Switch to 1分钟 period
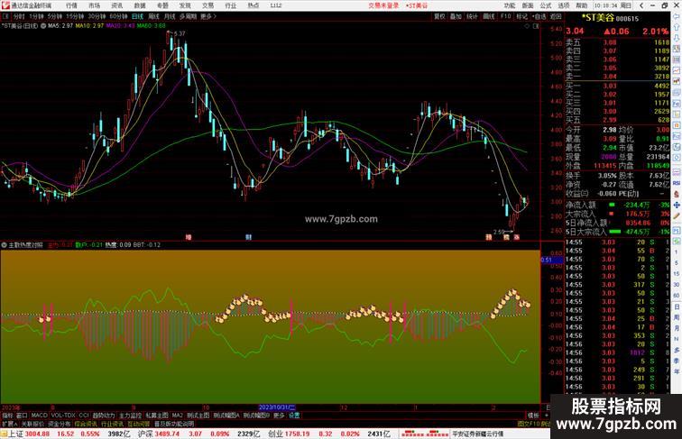 [36, 16]
